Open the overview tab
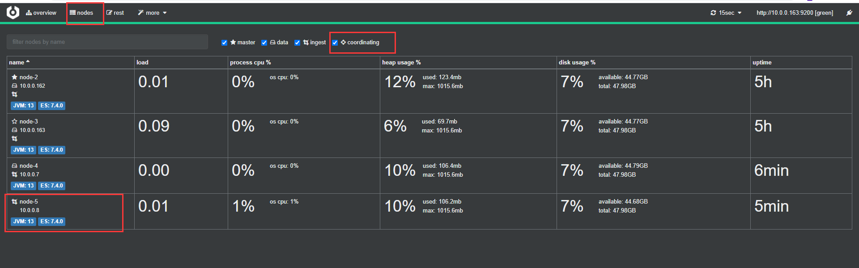The image size is (859, 268). 41,13
